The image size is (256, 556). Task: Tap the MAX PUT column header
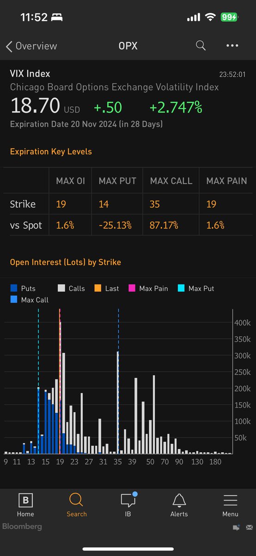[x=117, y=181]
